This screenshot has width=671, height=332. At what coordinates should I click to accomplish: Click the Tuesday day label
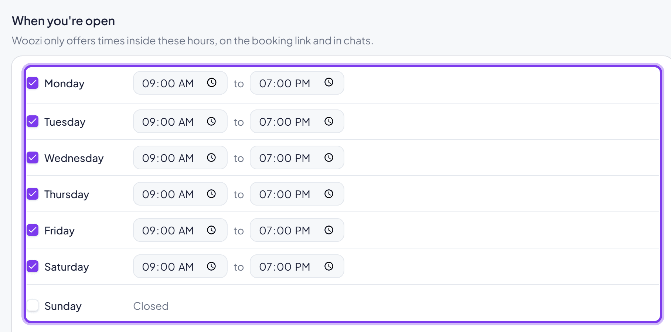[x=65, y=122]
